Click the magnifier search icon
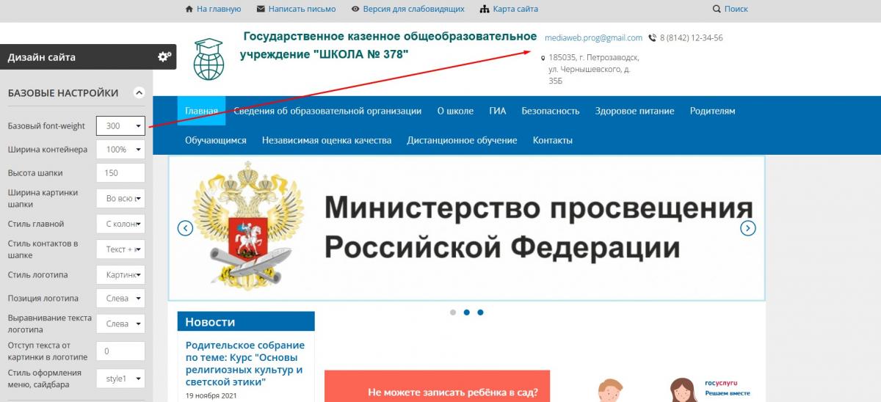The width and height of the screenshot is (881, 402). (x=717, y=9)
